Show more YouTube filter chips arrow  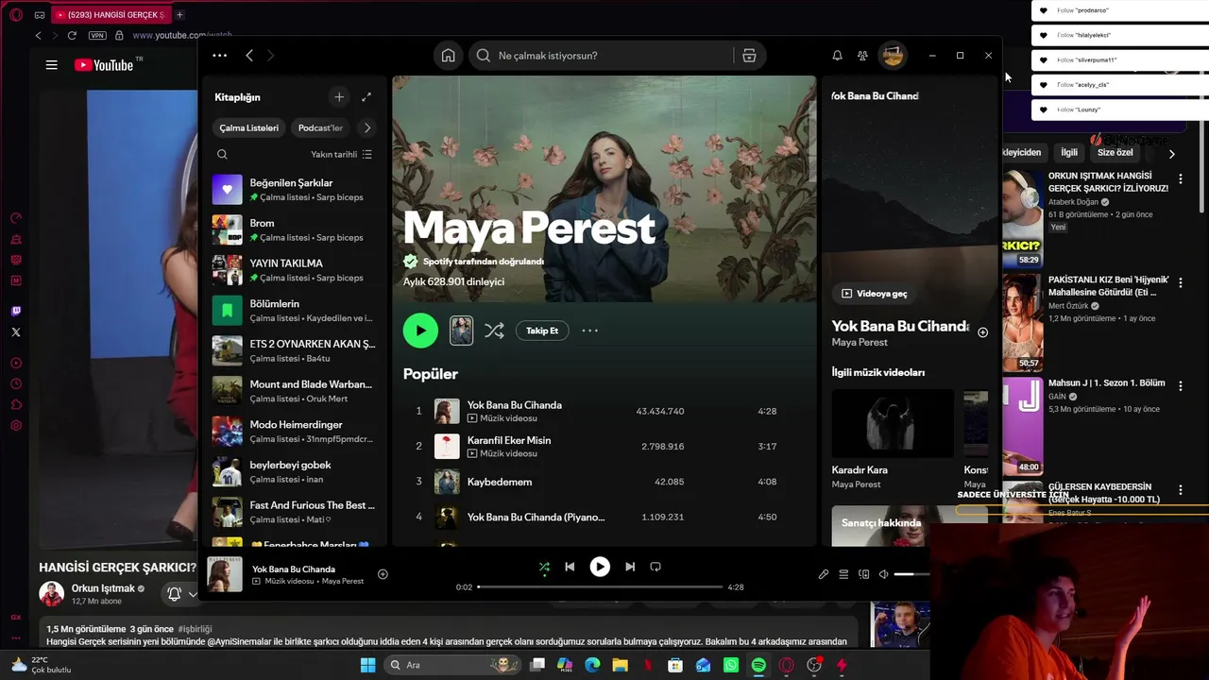click(1171, 153)
